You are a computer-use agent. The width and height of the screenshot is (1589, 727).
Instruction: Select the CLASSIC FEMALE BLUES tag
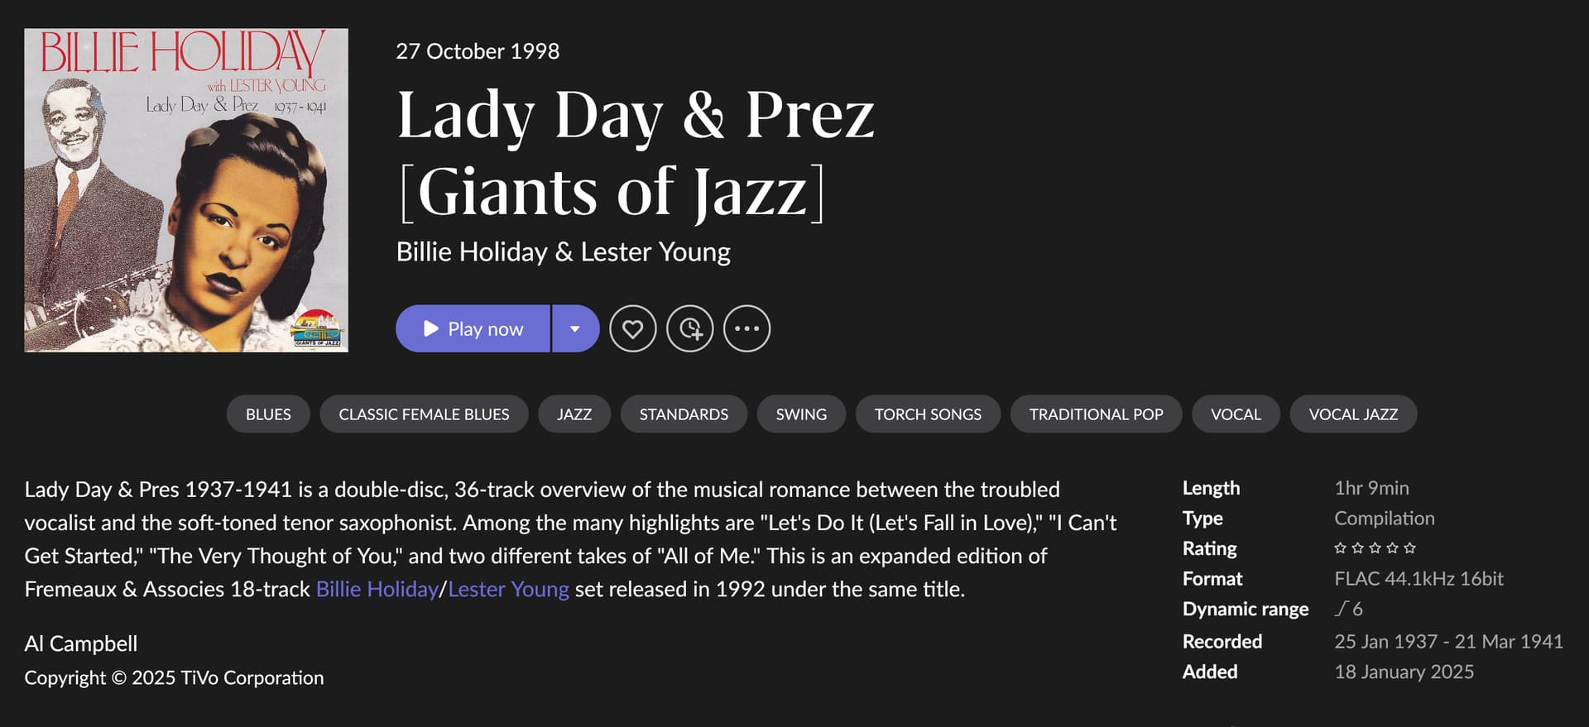[424, 414]
